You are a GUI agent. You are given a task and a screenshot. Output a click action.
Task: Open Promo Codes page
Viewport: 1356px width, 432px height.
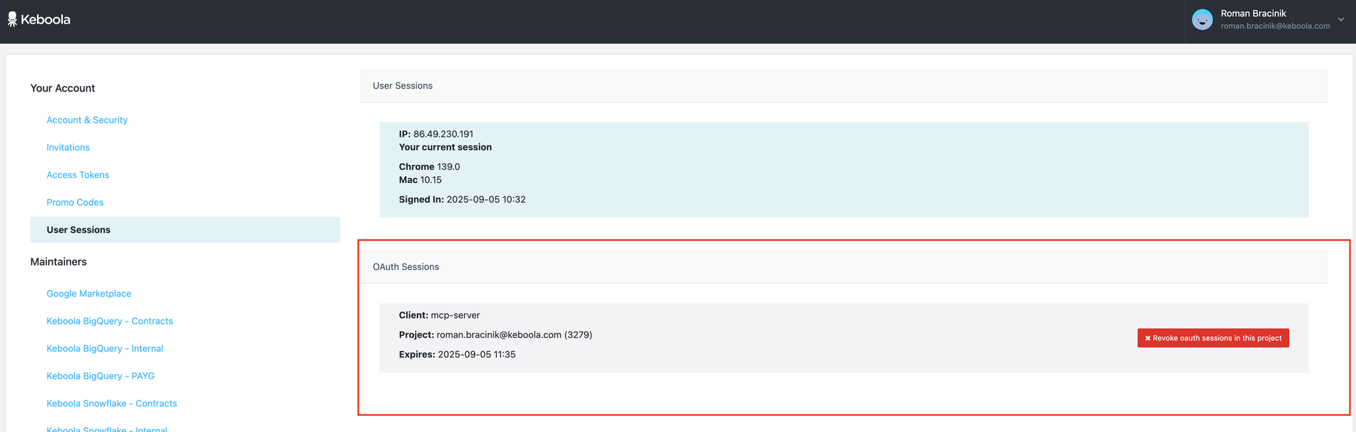(x=75, y=202)
